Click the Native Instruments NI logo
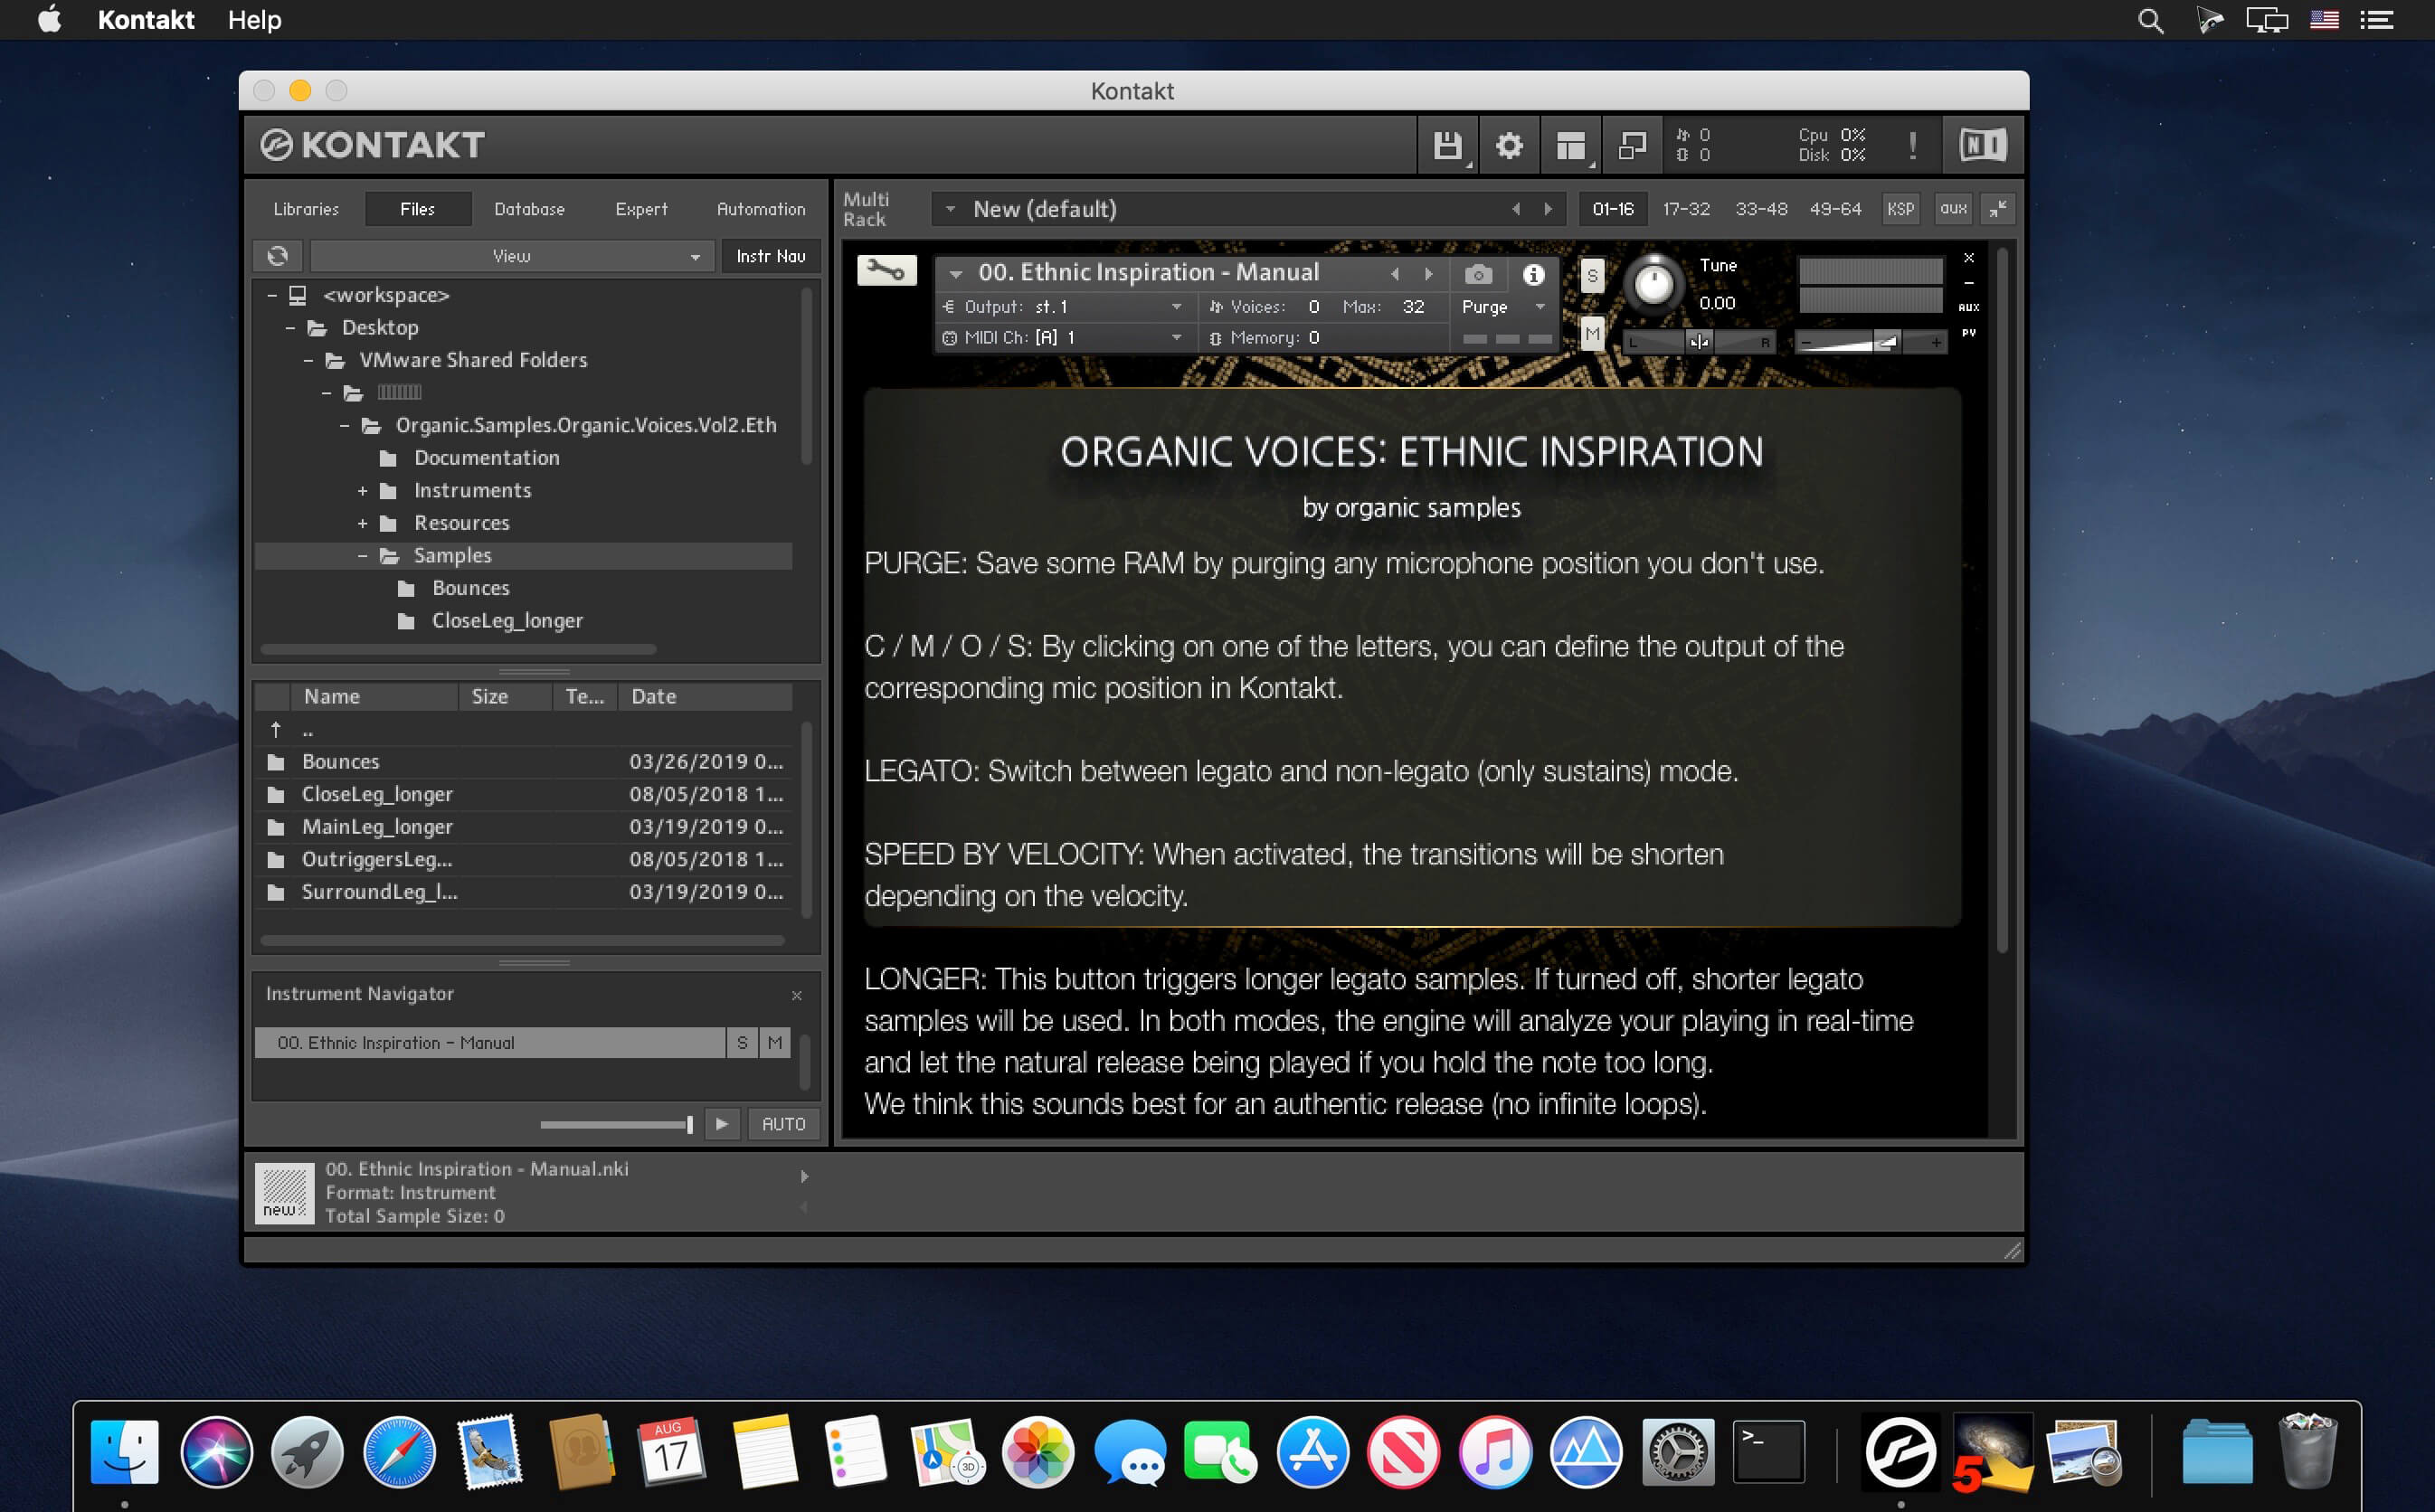 [x=1982, y=146]
